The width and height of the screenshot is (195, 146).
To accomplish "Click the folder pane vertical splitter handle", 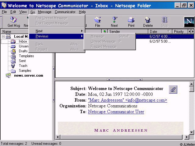I will [x=54, y=85].
